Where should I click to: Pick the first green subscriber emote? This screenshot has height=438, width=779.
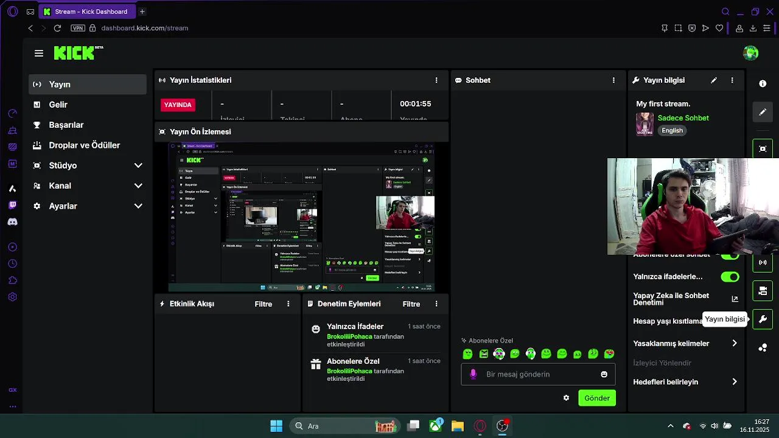467,354
